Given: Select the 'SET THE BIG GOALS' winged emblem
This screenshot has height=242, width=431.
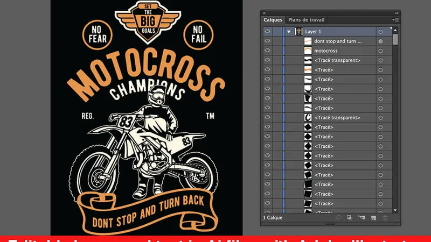Looking at the screenshot, I should tap(148, 22).
